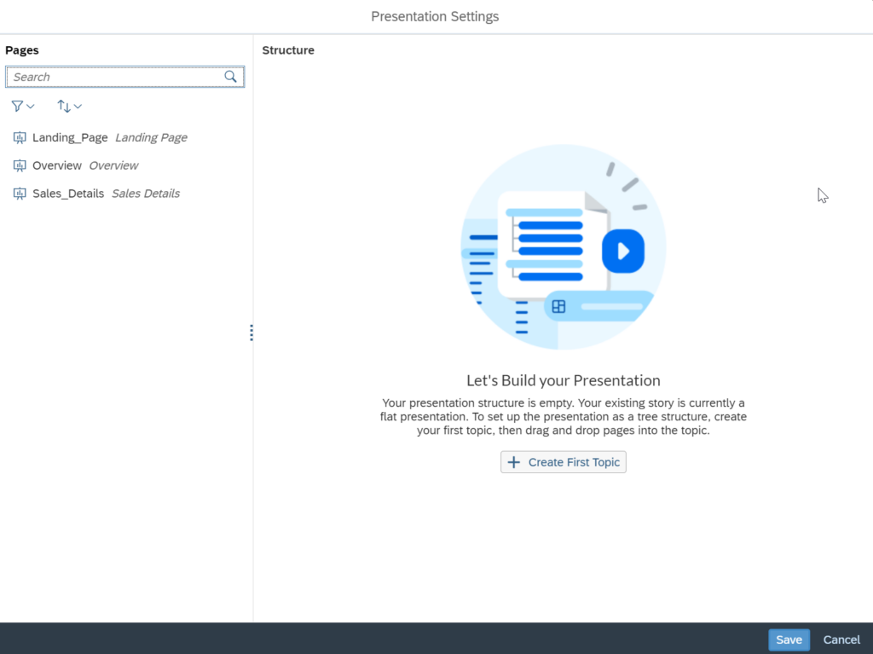Click the plus icon on Create First Topic
The width and height of the screenshot is (873, 654).
click(x=513, y=462)
